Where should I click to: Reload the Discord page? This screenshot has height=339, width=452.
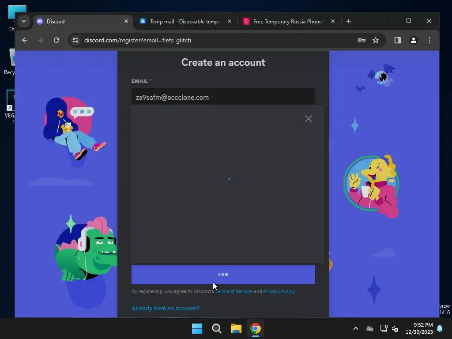point(56,40)
